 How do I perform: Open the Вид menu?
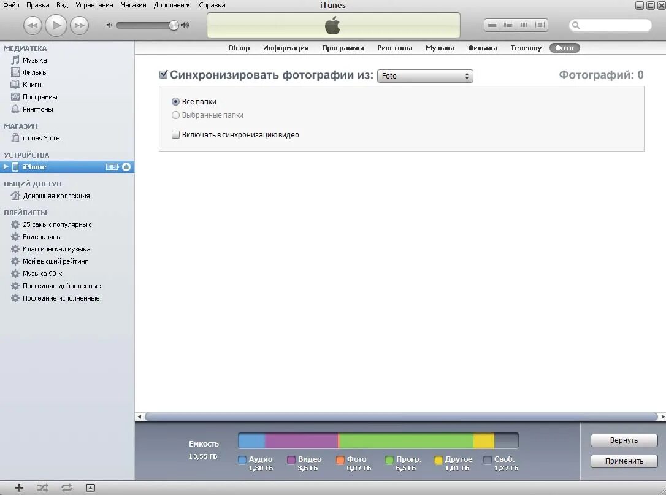[x=62, y=5]
